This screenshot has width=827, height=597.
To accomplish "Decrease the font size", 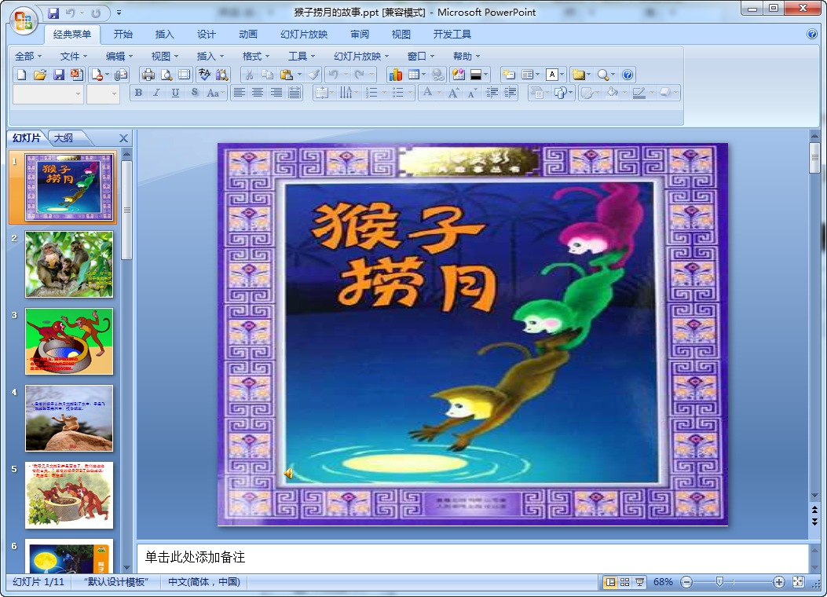I will tap(472, 93).
